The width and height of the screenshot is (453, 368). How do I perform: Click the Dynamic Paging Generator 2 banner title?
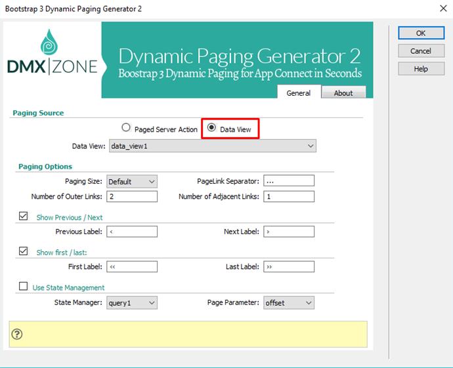240,56
